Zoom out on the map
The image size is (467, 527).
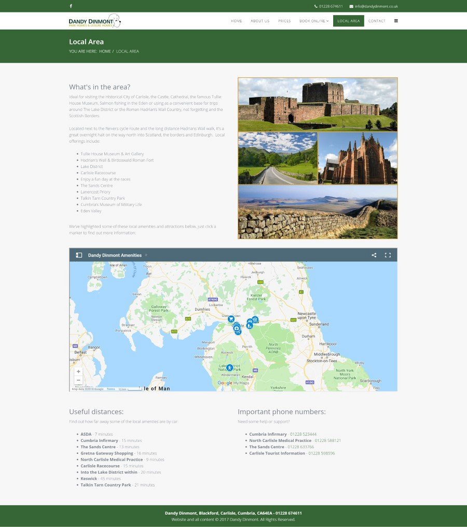tap(78, 380)
